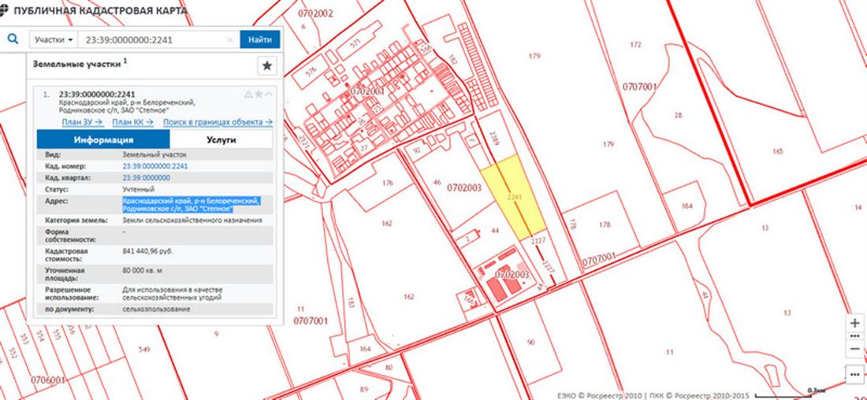
Task: Collapse the result card with chevron
Action: tap(269, 94)
